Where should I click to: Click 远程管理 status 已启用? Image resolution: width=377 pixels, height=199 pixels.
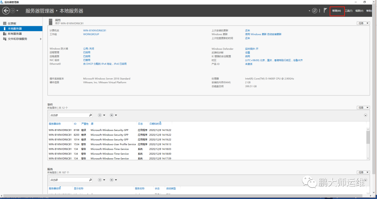click(x=87, y=52)
